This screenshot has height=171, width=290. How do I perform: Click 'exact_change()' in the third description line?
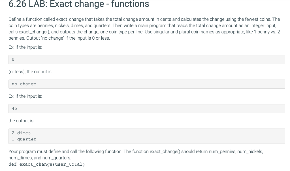[34, 32]
